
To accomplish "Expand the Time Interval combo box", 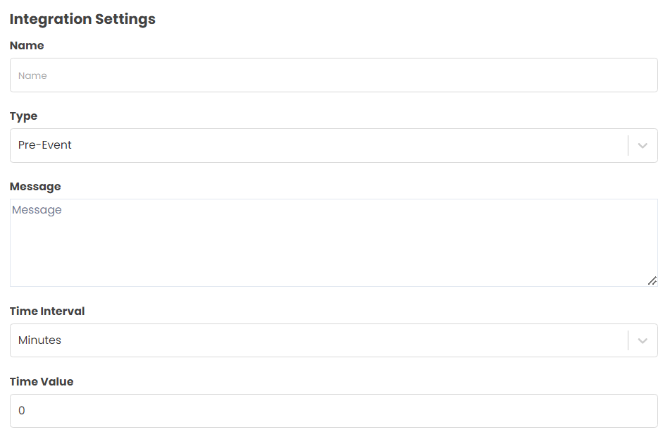I will pos(317,340).
